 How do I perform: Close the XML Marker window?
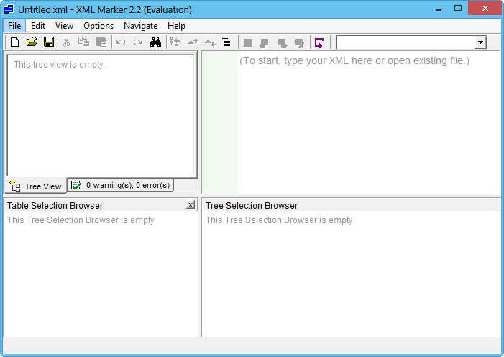tap(485, 9)
